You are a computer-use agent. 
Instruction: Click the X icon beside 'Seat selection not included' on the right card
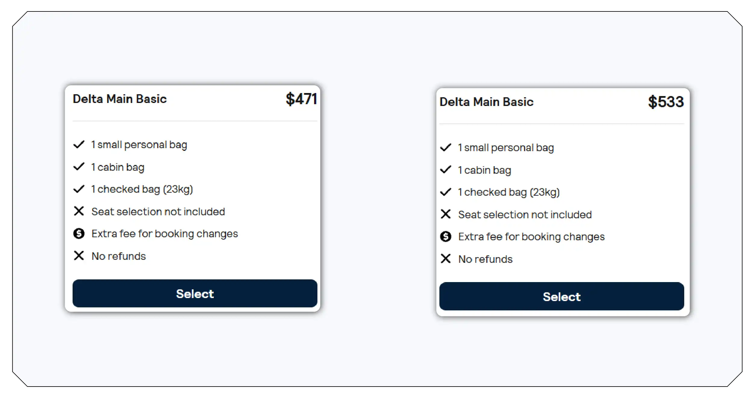click(x=446, y=214)
